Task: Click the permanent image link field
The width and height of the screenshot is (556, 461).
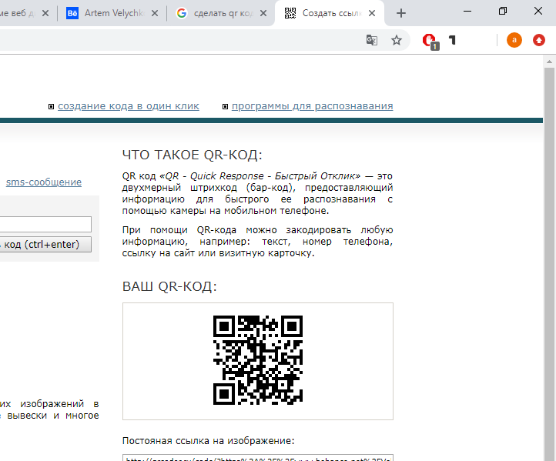Action: coord(257,458)
